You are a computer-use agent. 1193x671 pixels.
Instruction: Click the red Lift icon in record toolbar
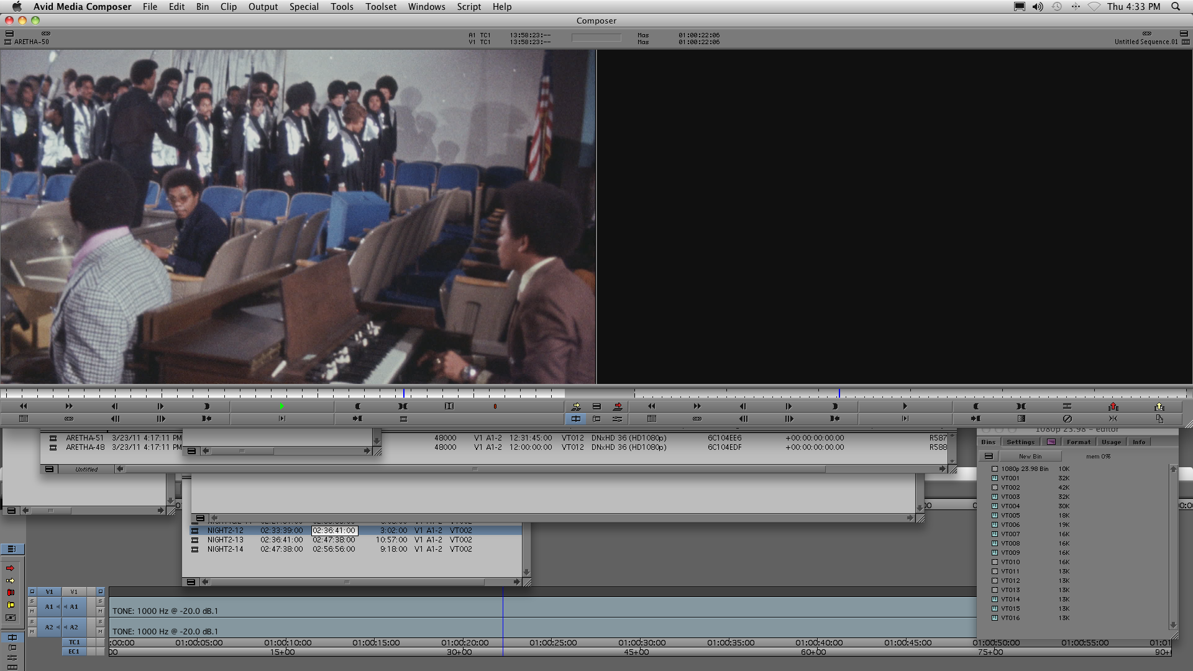click(1113, 406)
